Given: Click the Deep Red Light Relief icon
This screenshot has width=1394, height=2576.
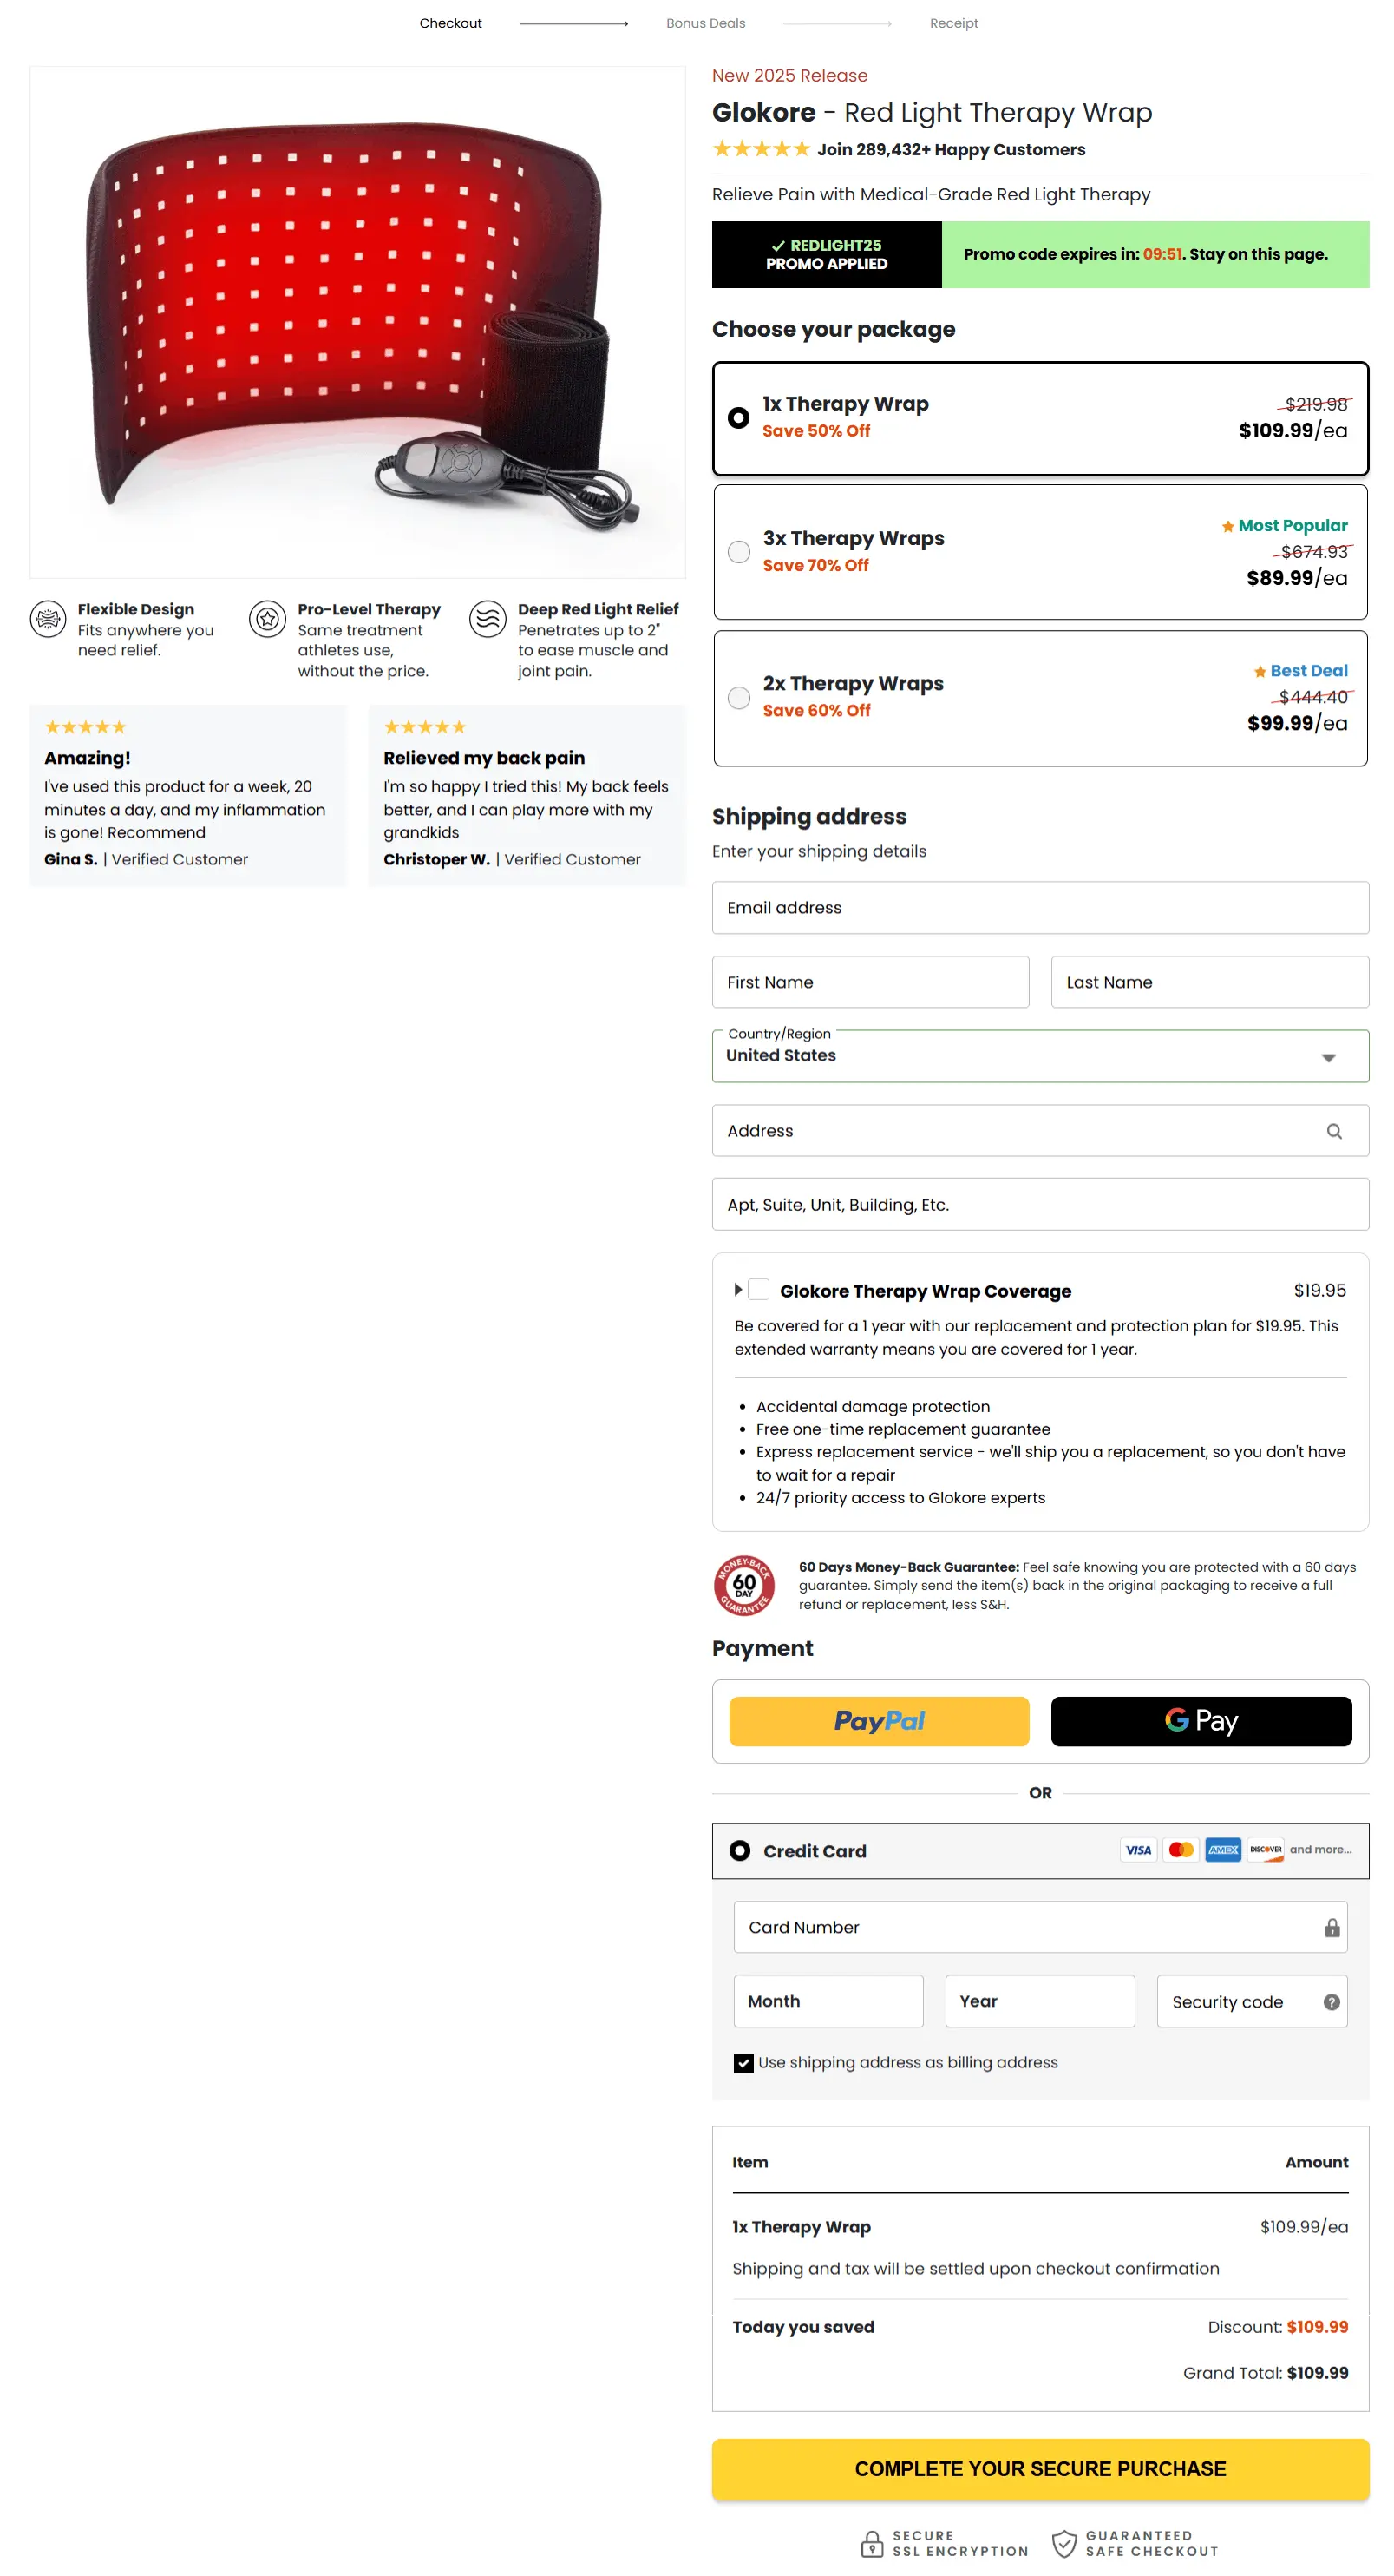Looking at the screenshot, I should point(488,620).
